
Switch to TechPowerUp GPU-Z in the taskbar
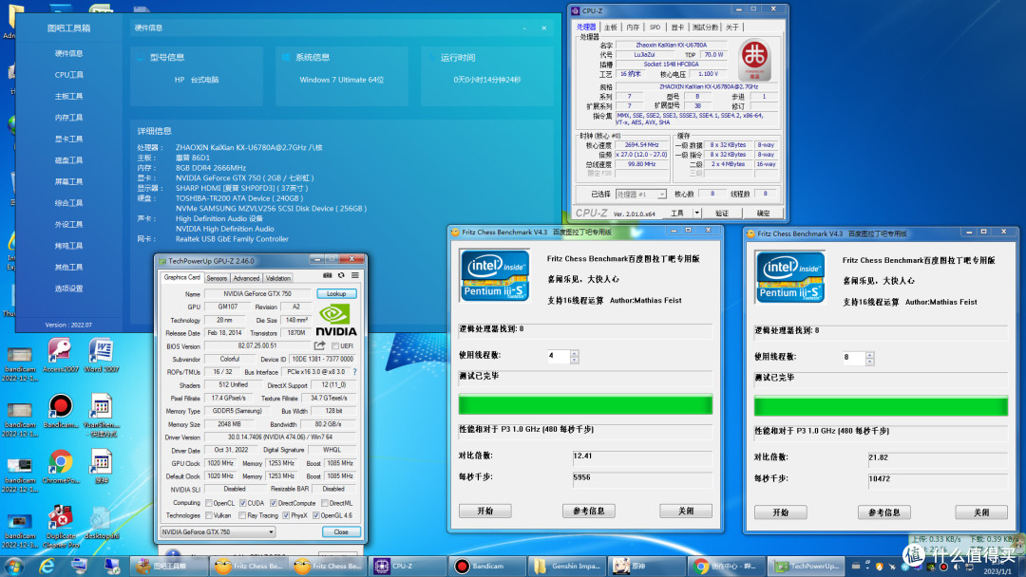[807, 566]
